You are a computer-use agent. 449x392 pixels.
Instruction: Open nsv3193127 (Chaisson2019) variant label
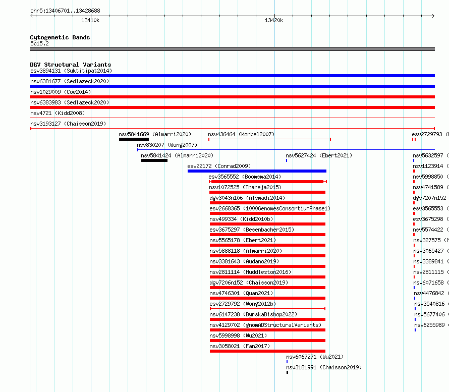pyautogui.click(x=68, y=124)
